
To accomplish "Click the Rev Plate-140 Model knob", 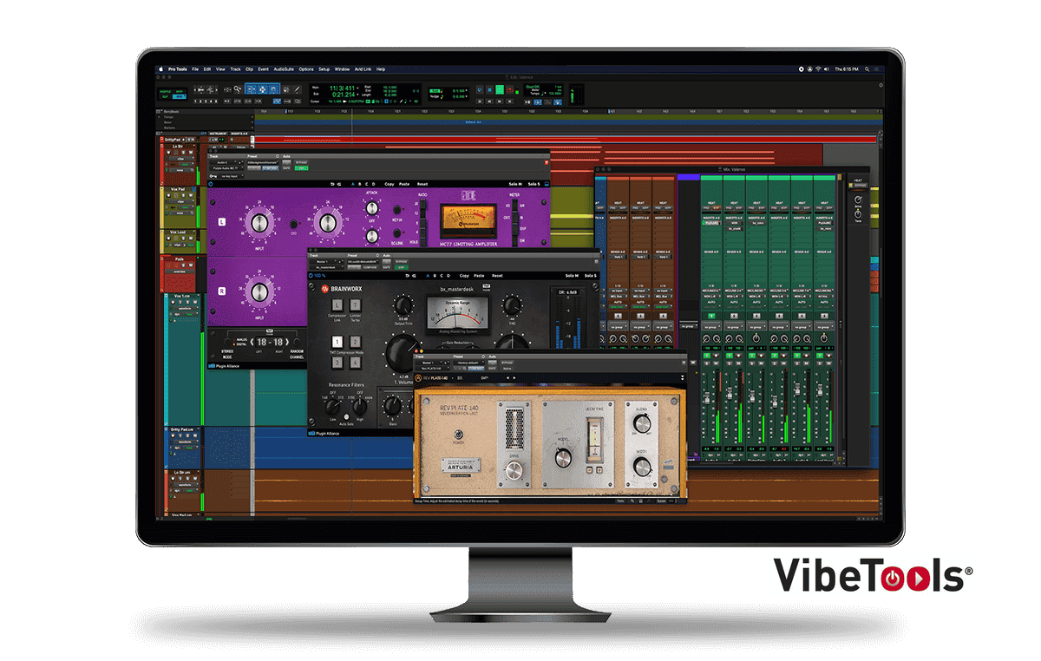I will coord(563,459).
